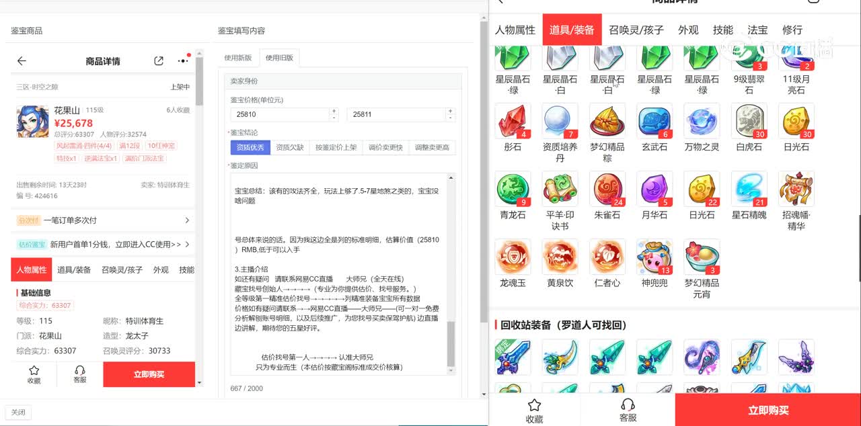Switch to the 使用新版 tab

click(238, 58)
